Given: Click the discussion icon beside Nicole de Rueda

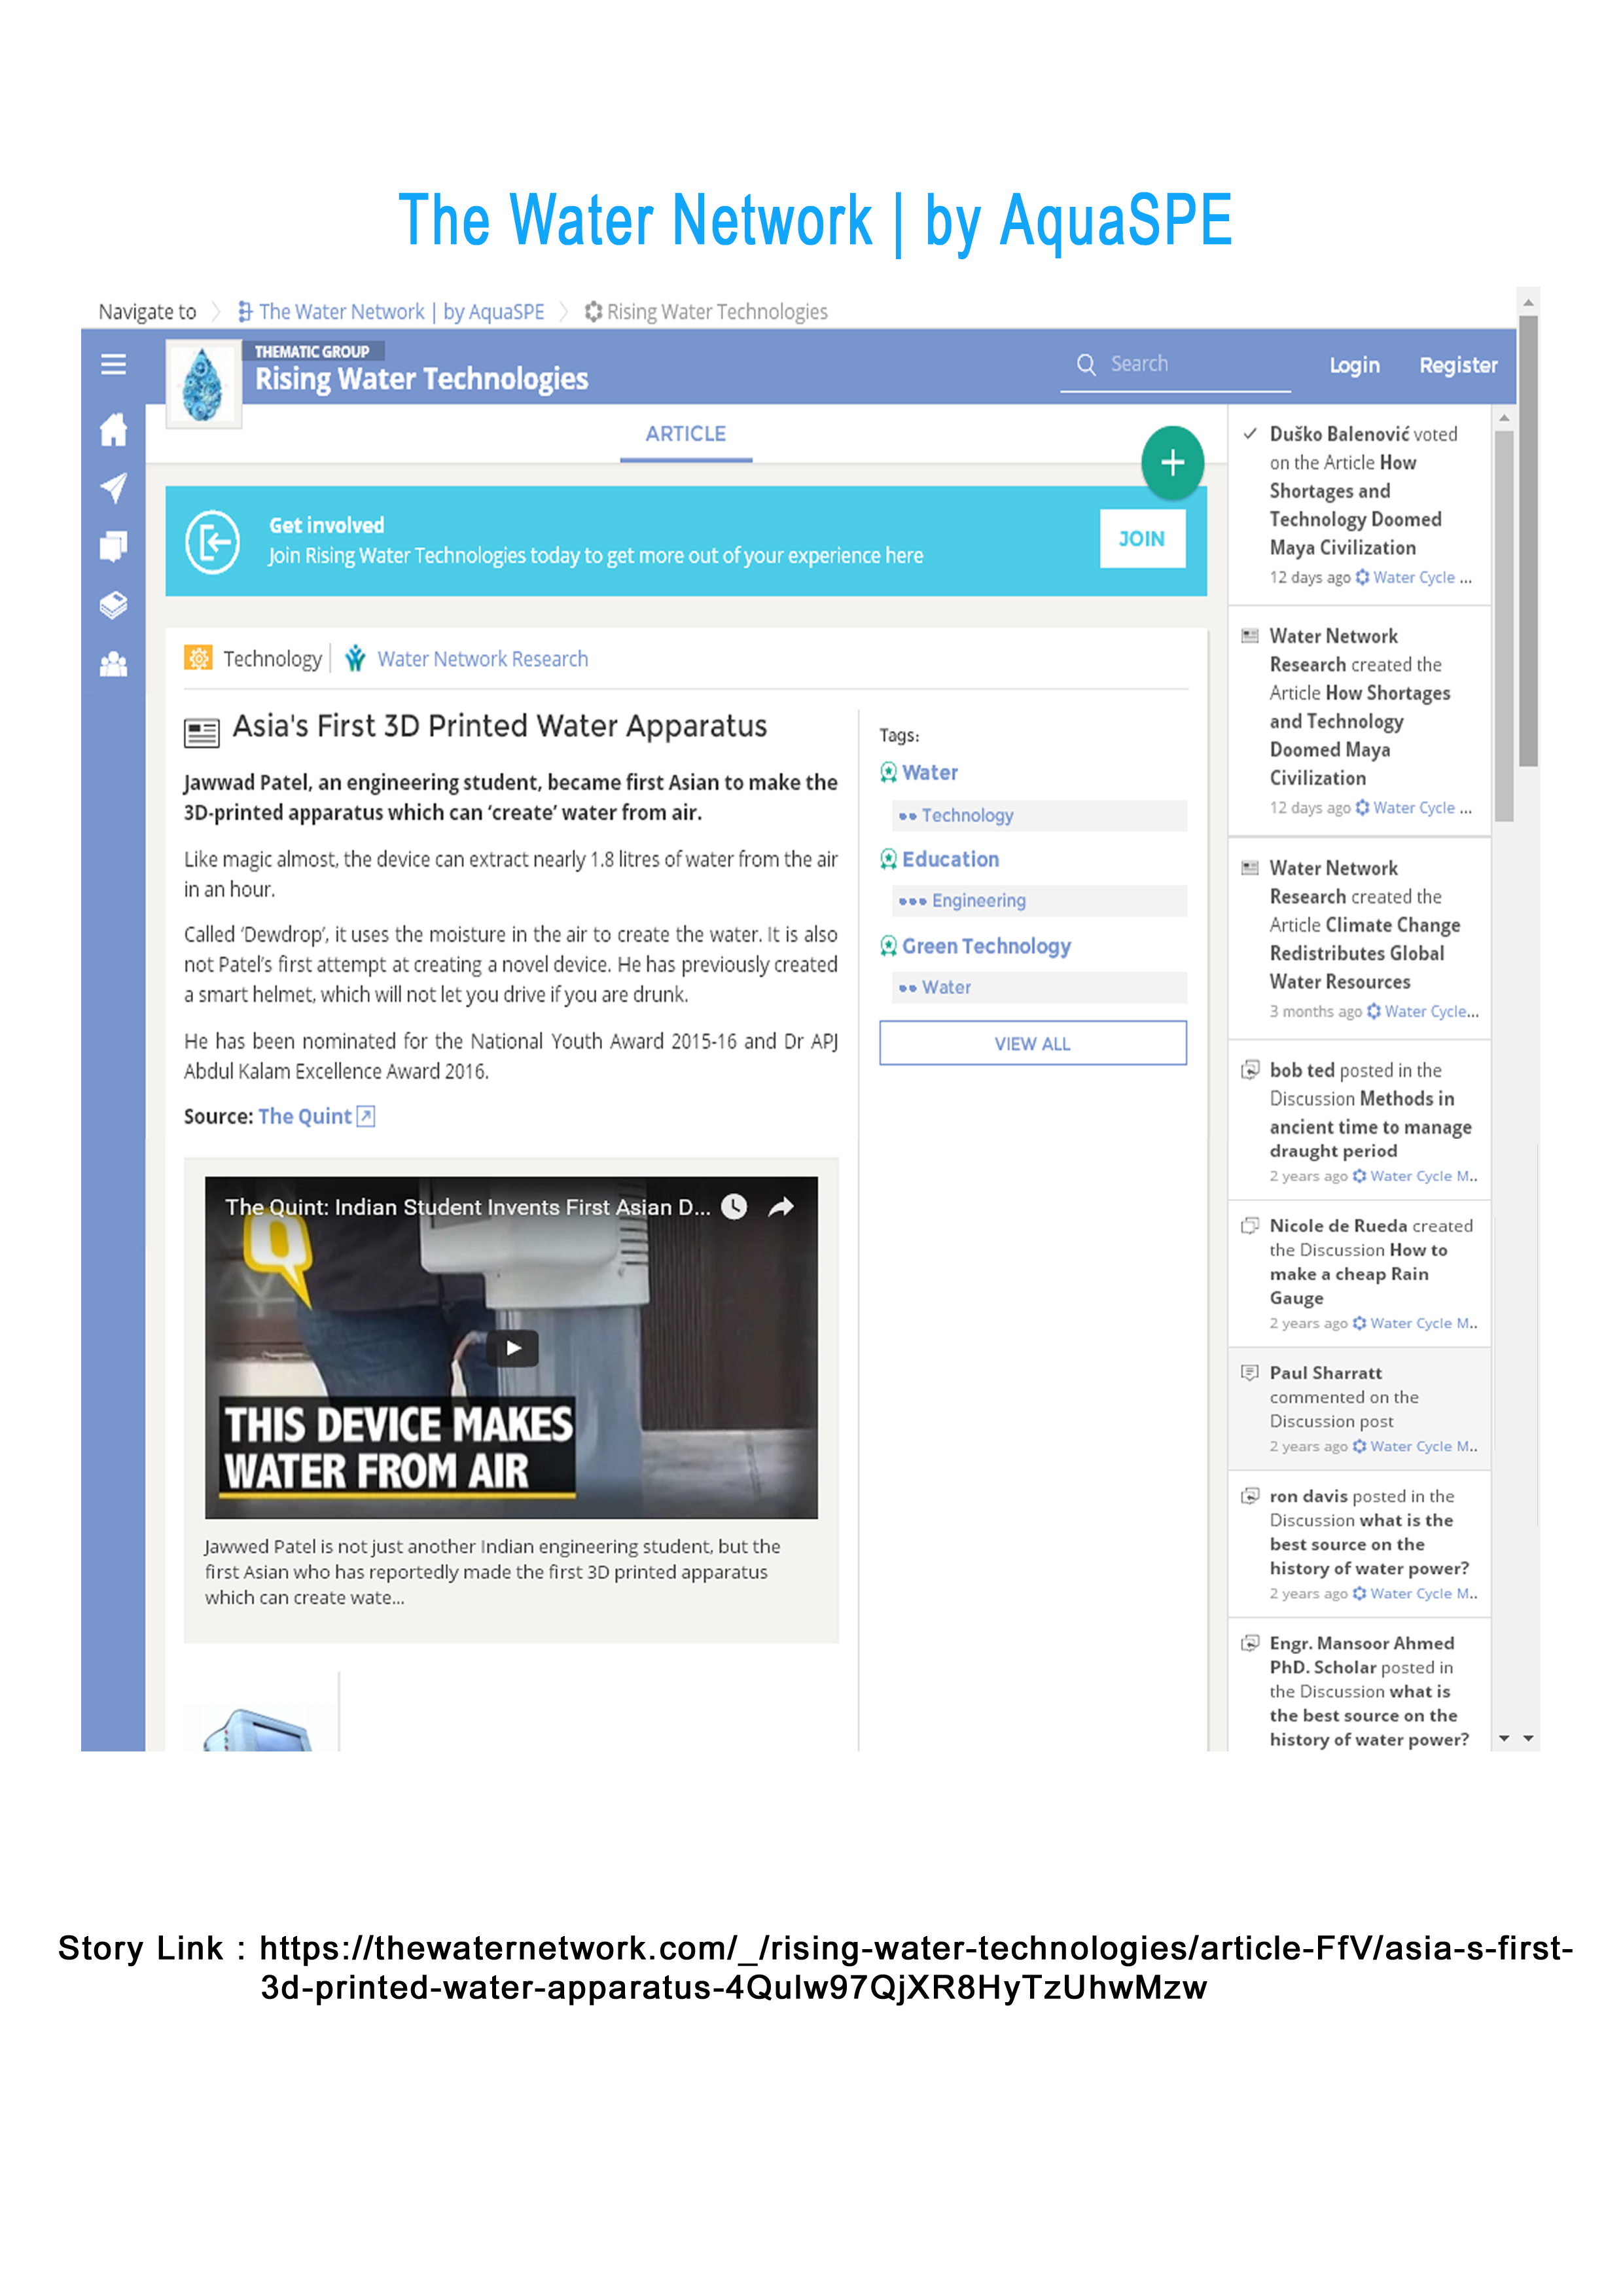Looking at the screenshot, I should click(1249, 1225).
